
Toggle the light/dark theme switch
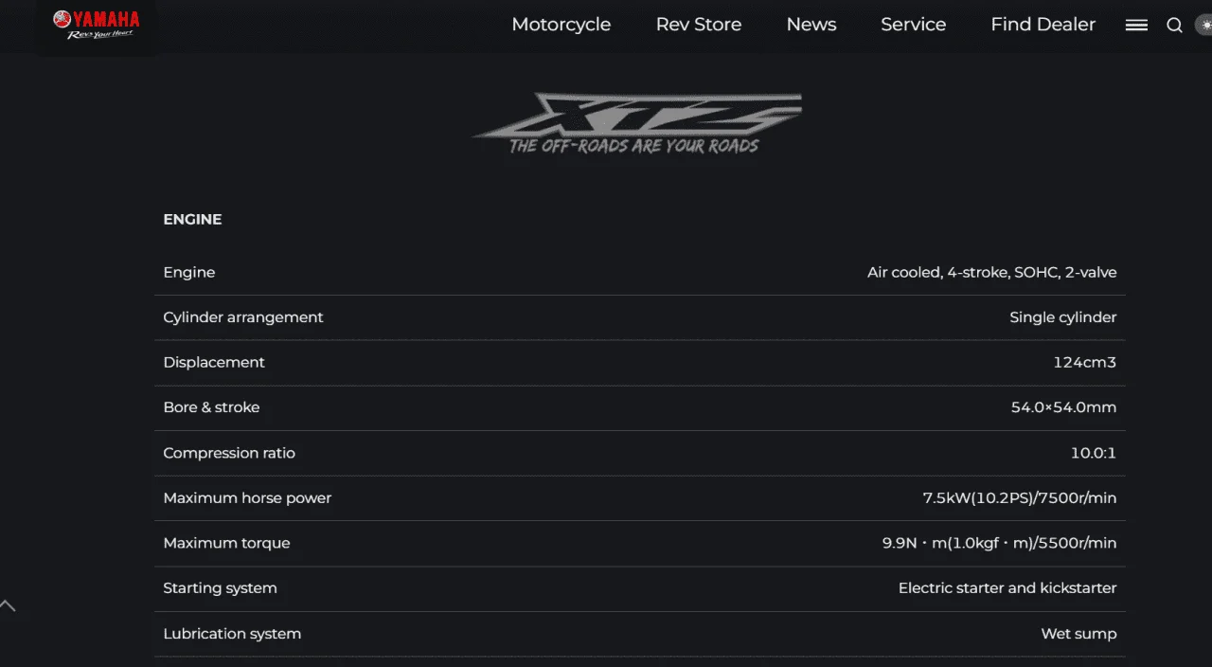tap(1204, 26)
